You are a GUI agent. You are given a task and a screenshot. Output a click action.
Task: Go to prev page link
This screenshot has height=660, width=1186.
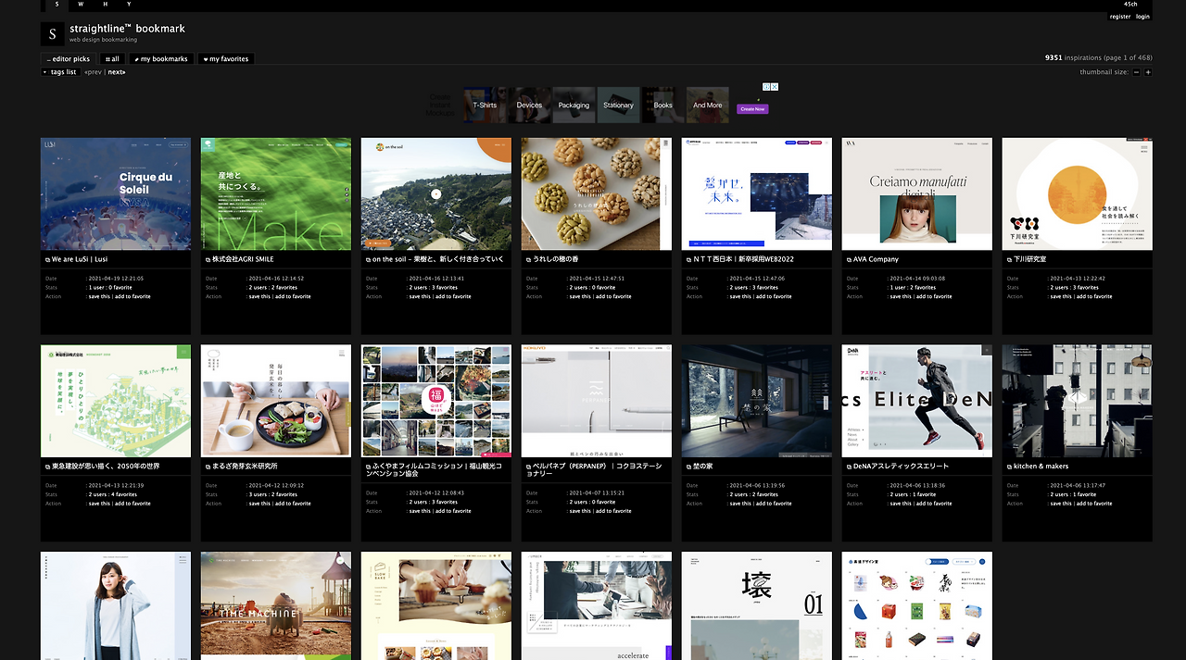[x=93, y=72]
